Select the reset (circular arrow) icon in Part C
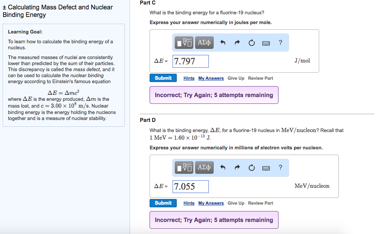This screenshot has width=381, height=234. click(251, 43)
